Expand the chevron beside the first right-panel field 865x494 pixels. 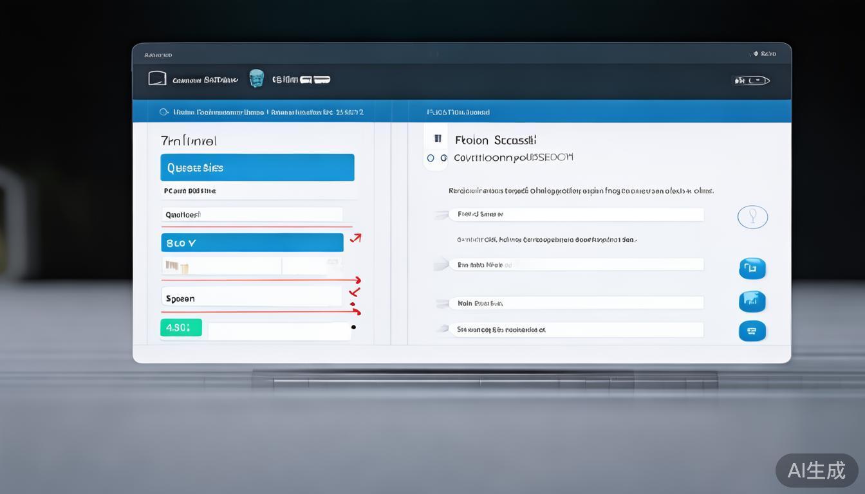tap(442, 214)
